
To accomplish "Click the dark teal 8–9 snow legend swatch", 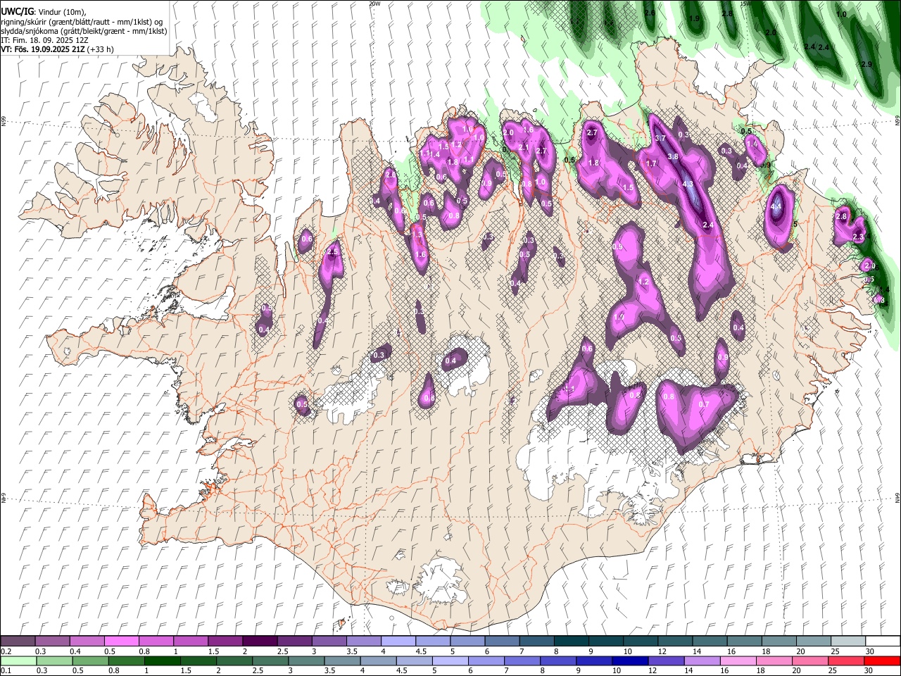I will click(570, 641).
